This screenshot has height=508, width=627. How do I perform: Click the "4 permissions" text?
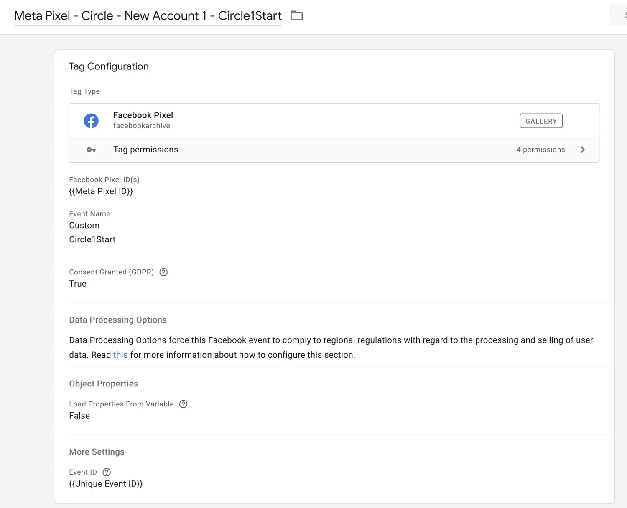(x=540, y=150)
